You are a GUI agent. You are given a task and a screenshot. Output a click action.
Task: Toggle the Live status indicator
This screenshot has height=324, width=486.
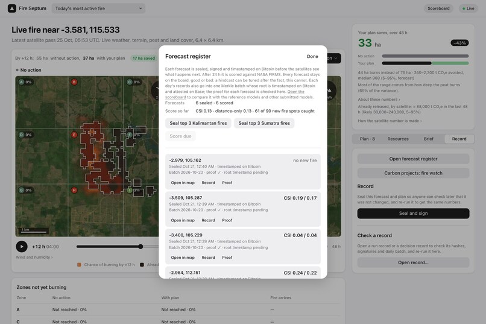click(x=468, y=8)
